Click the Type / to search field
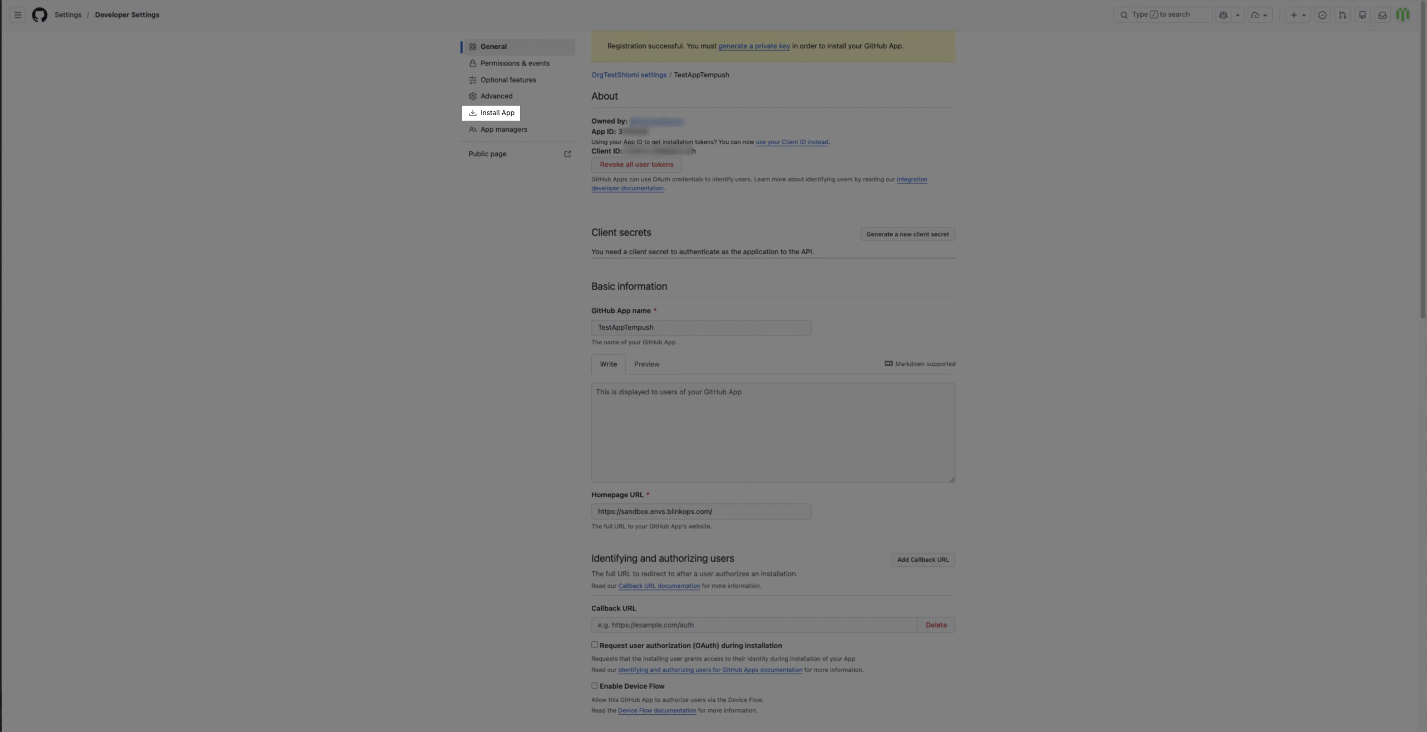 click(1163, 15)
